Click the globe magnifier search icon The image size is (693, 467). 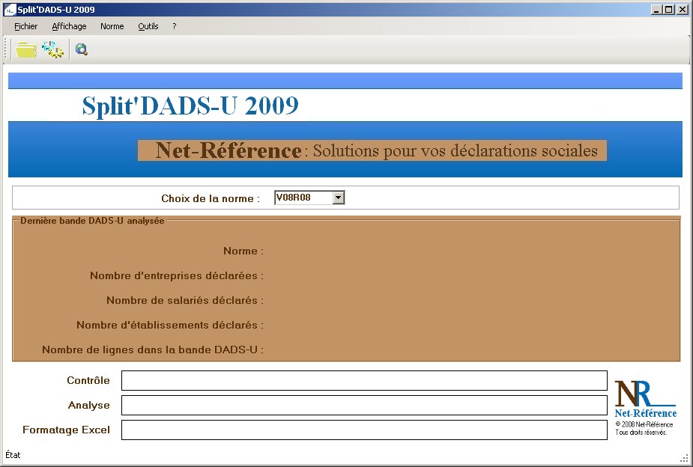(x=82, y=49)
